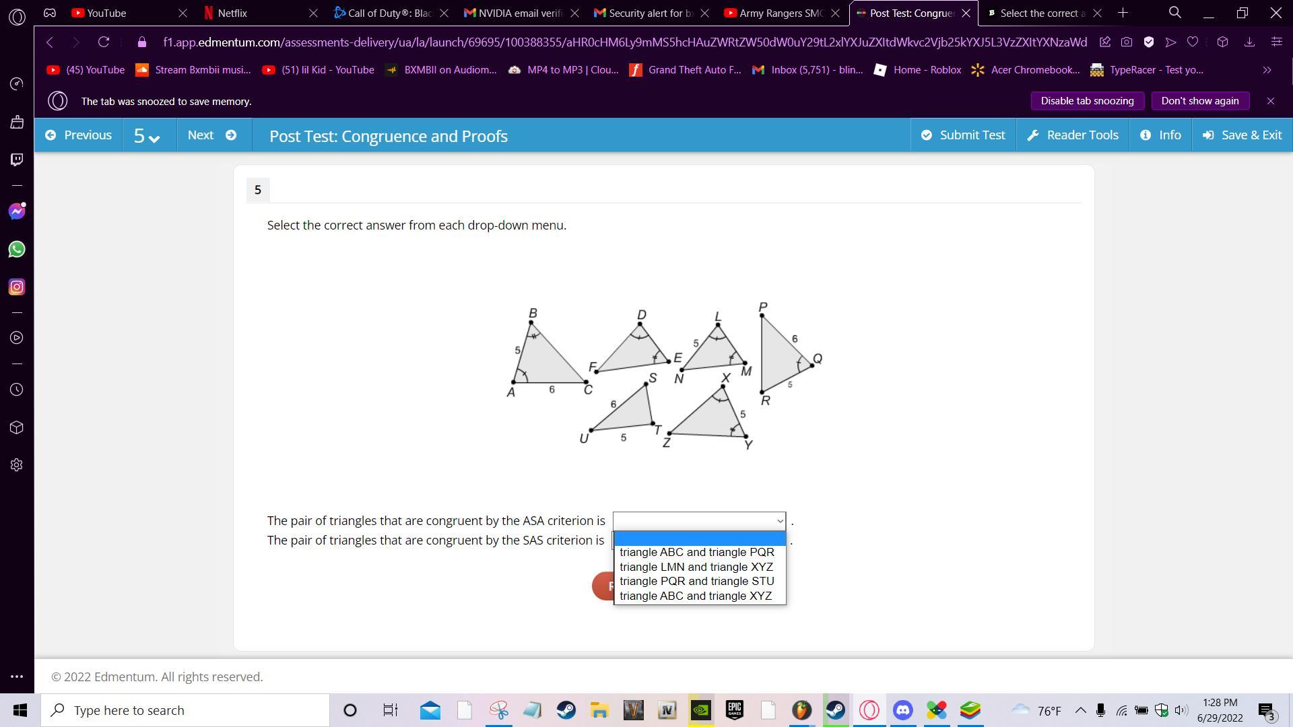Reload the page

click(103, 42)
